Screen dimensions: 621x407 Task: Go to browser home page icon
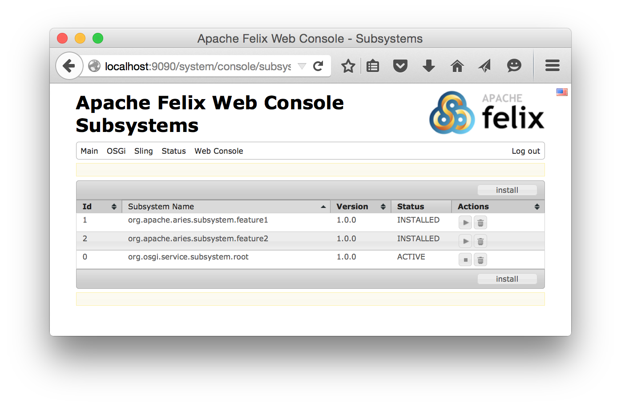(x=457, y=66)
